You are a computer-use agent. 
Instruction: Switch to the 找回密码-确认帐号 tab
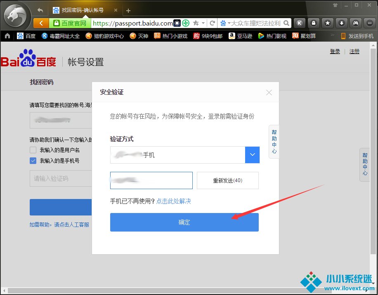pos(83,10)
